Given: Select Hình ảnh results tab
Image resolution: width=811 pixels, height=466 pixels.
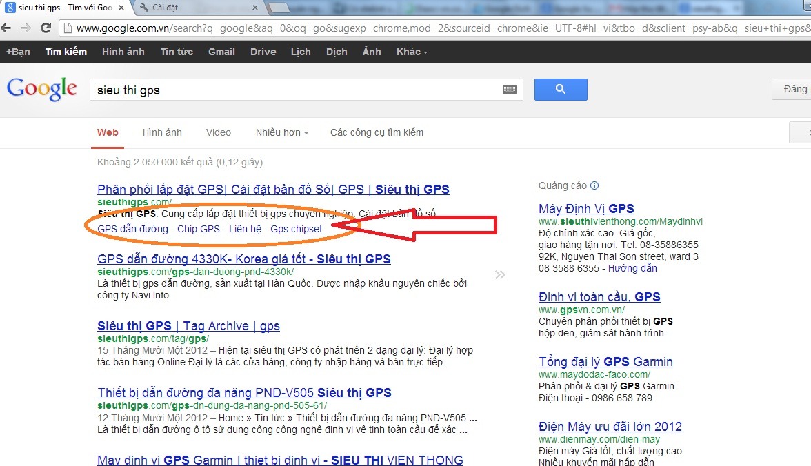Looking at the screenshot, I should pyautogui.click(x=162, y=132).
